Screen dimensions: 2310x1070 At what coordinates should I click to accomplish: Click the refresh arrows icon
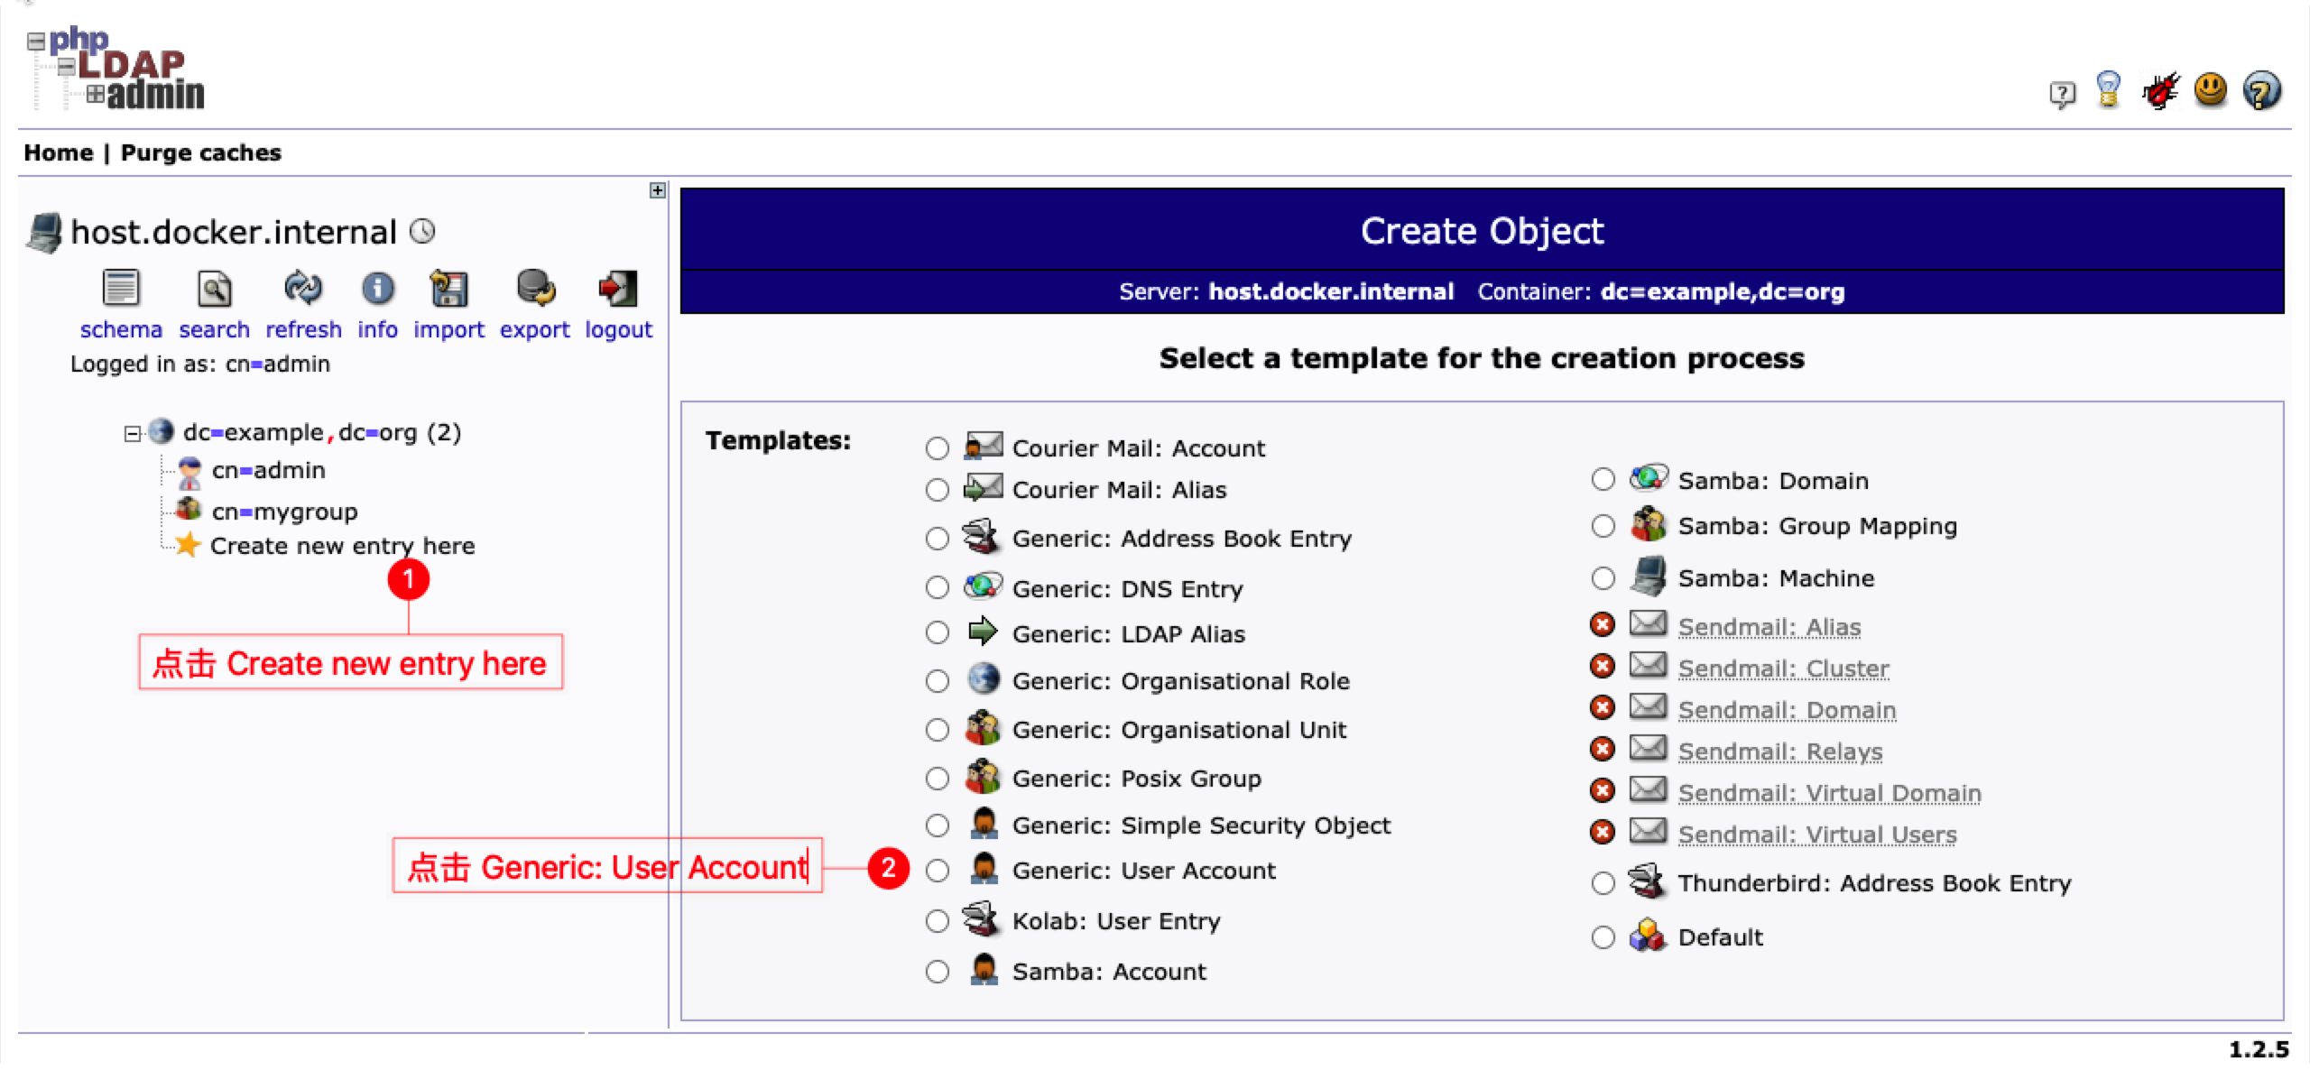[303, 289]
